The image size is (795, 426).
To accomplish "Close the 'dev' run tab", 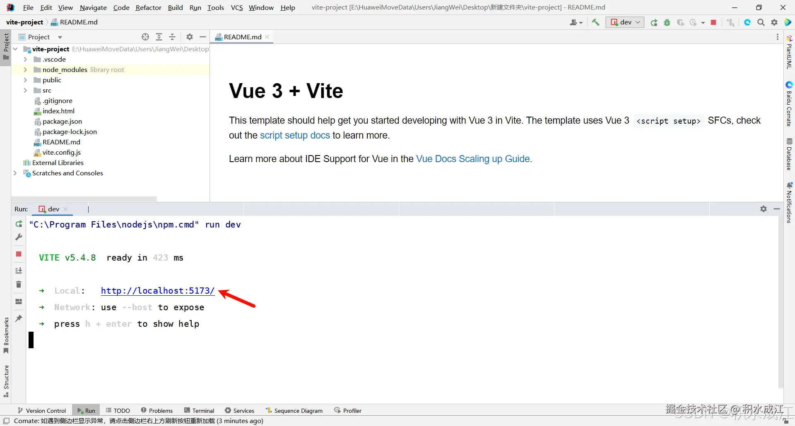I will coord(65,209).
